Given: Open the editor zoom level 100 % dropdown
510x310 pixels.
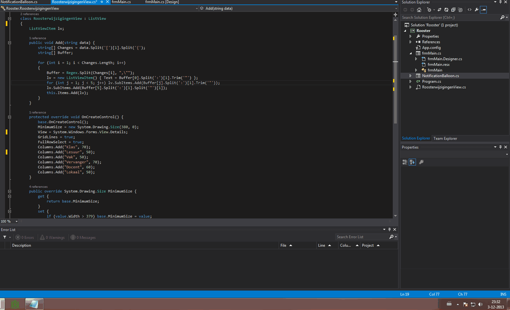Looking at the screenshot, I should point(17,221).
